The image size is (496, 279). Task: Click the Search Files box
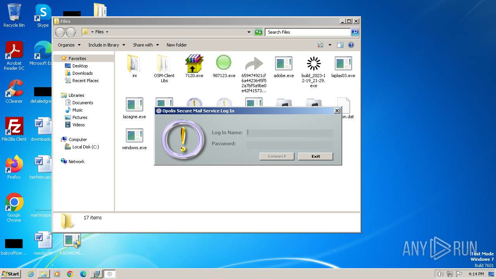tap(308, 32)
